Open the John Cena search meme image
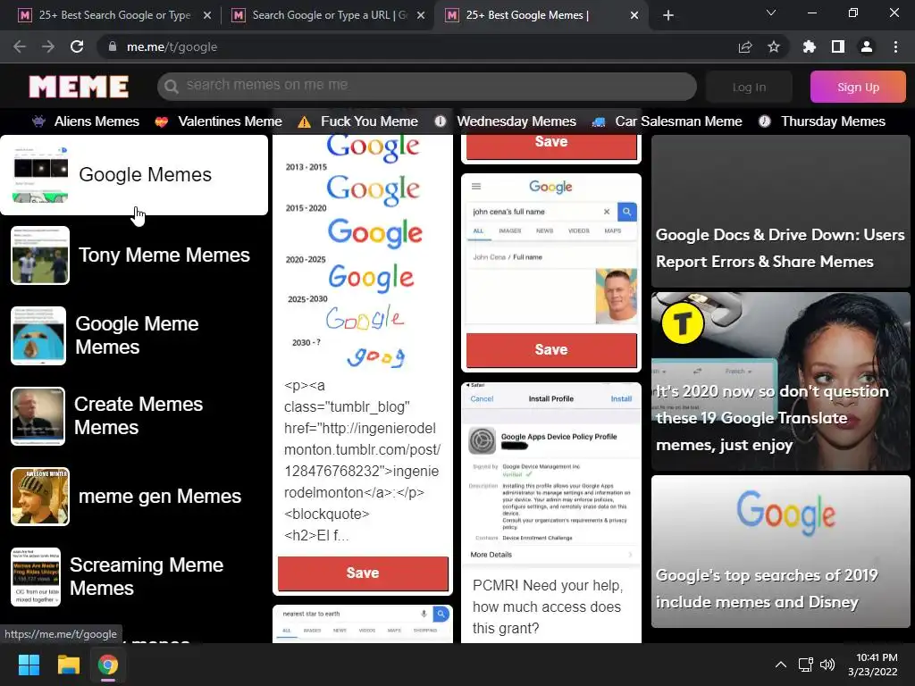The height and width of the screenshot is (686, 915). click(x=551, y=251)
